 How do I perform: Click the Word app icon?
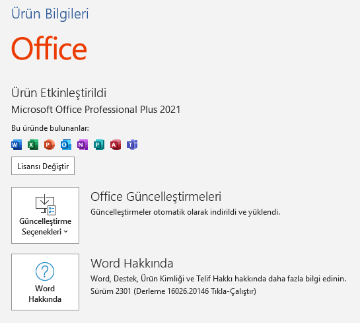pos(17,145)
